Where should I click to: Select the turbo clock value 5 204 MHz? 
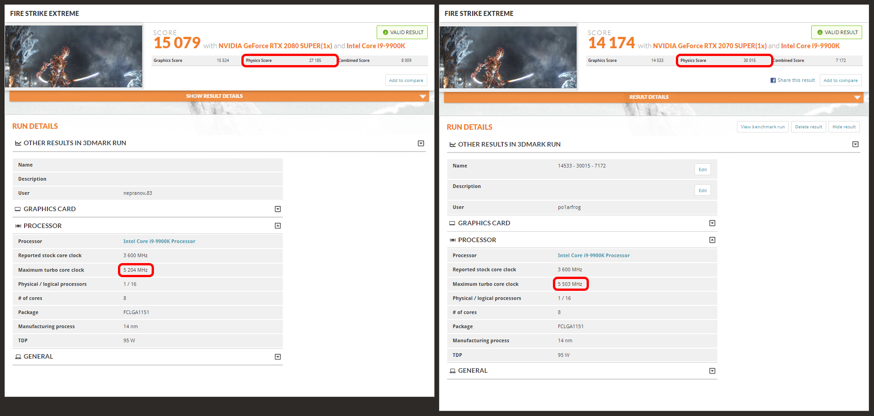click(135, 270)
